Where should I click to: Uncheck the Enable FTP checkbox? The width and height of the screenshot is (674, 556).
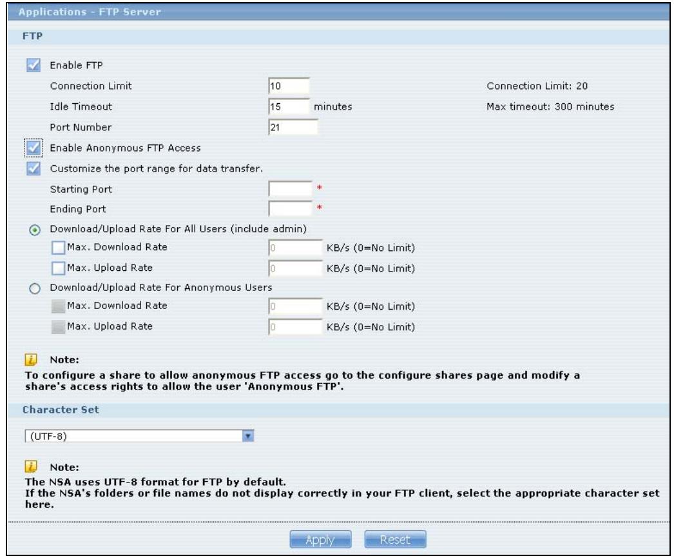(34, 65)
